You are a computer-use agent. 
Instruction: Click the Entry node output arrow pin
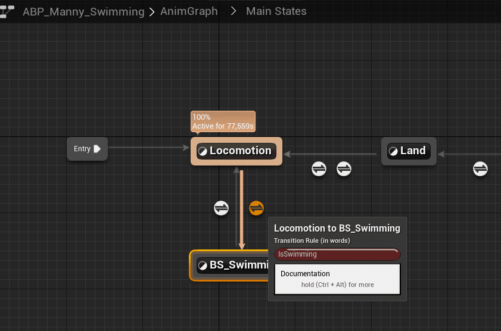click(x=97, y=149)
